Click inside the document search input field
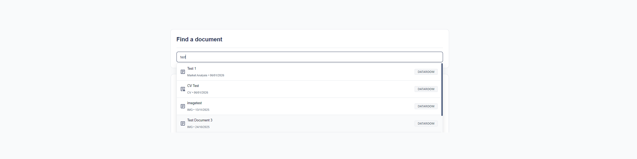The image size is (637, 159). pos(309,57)
